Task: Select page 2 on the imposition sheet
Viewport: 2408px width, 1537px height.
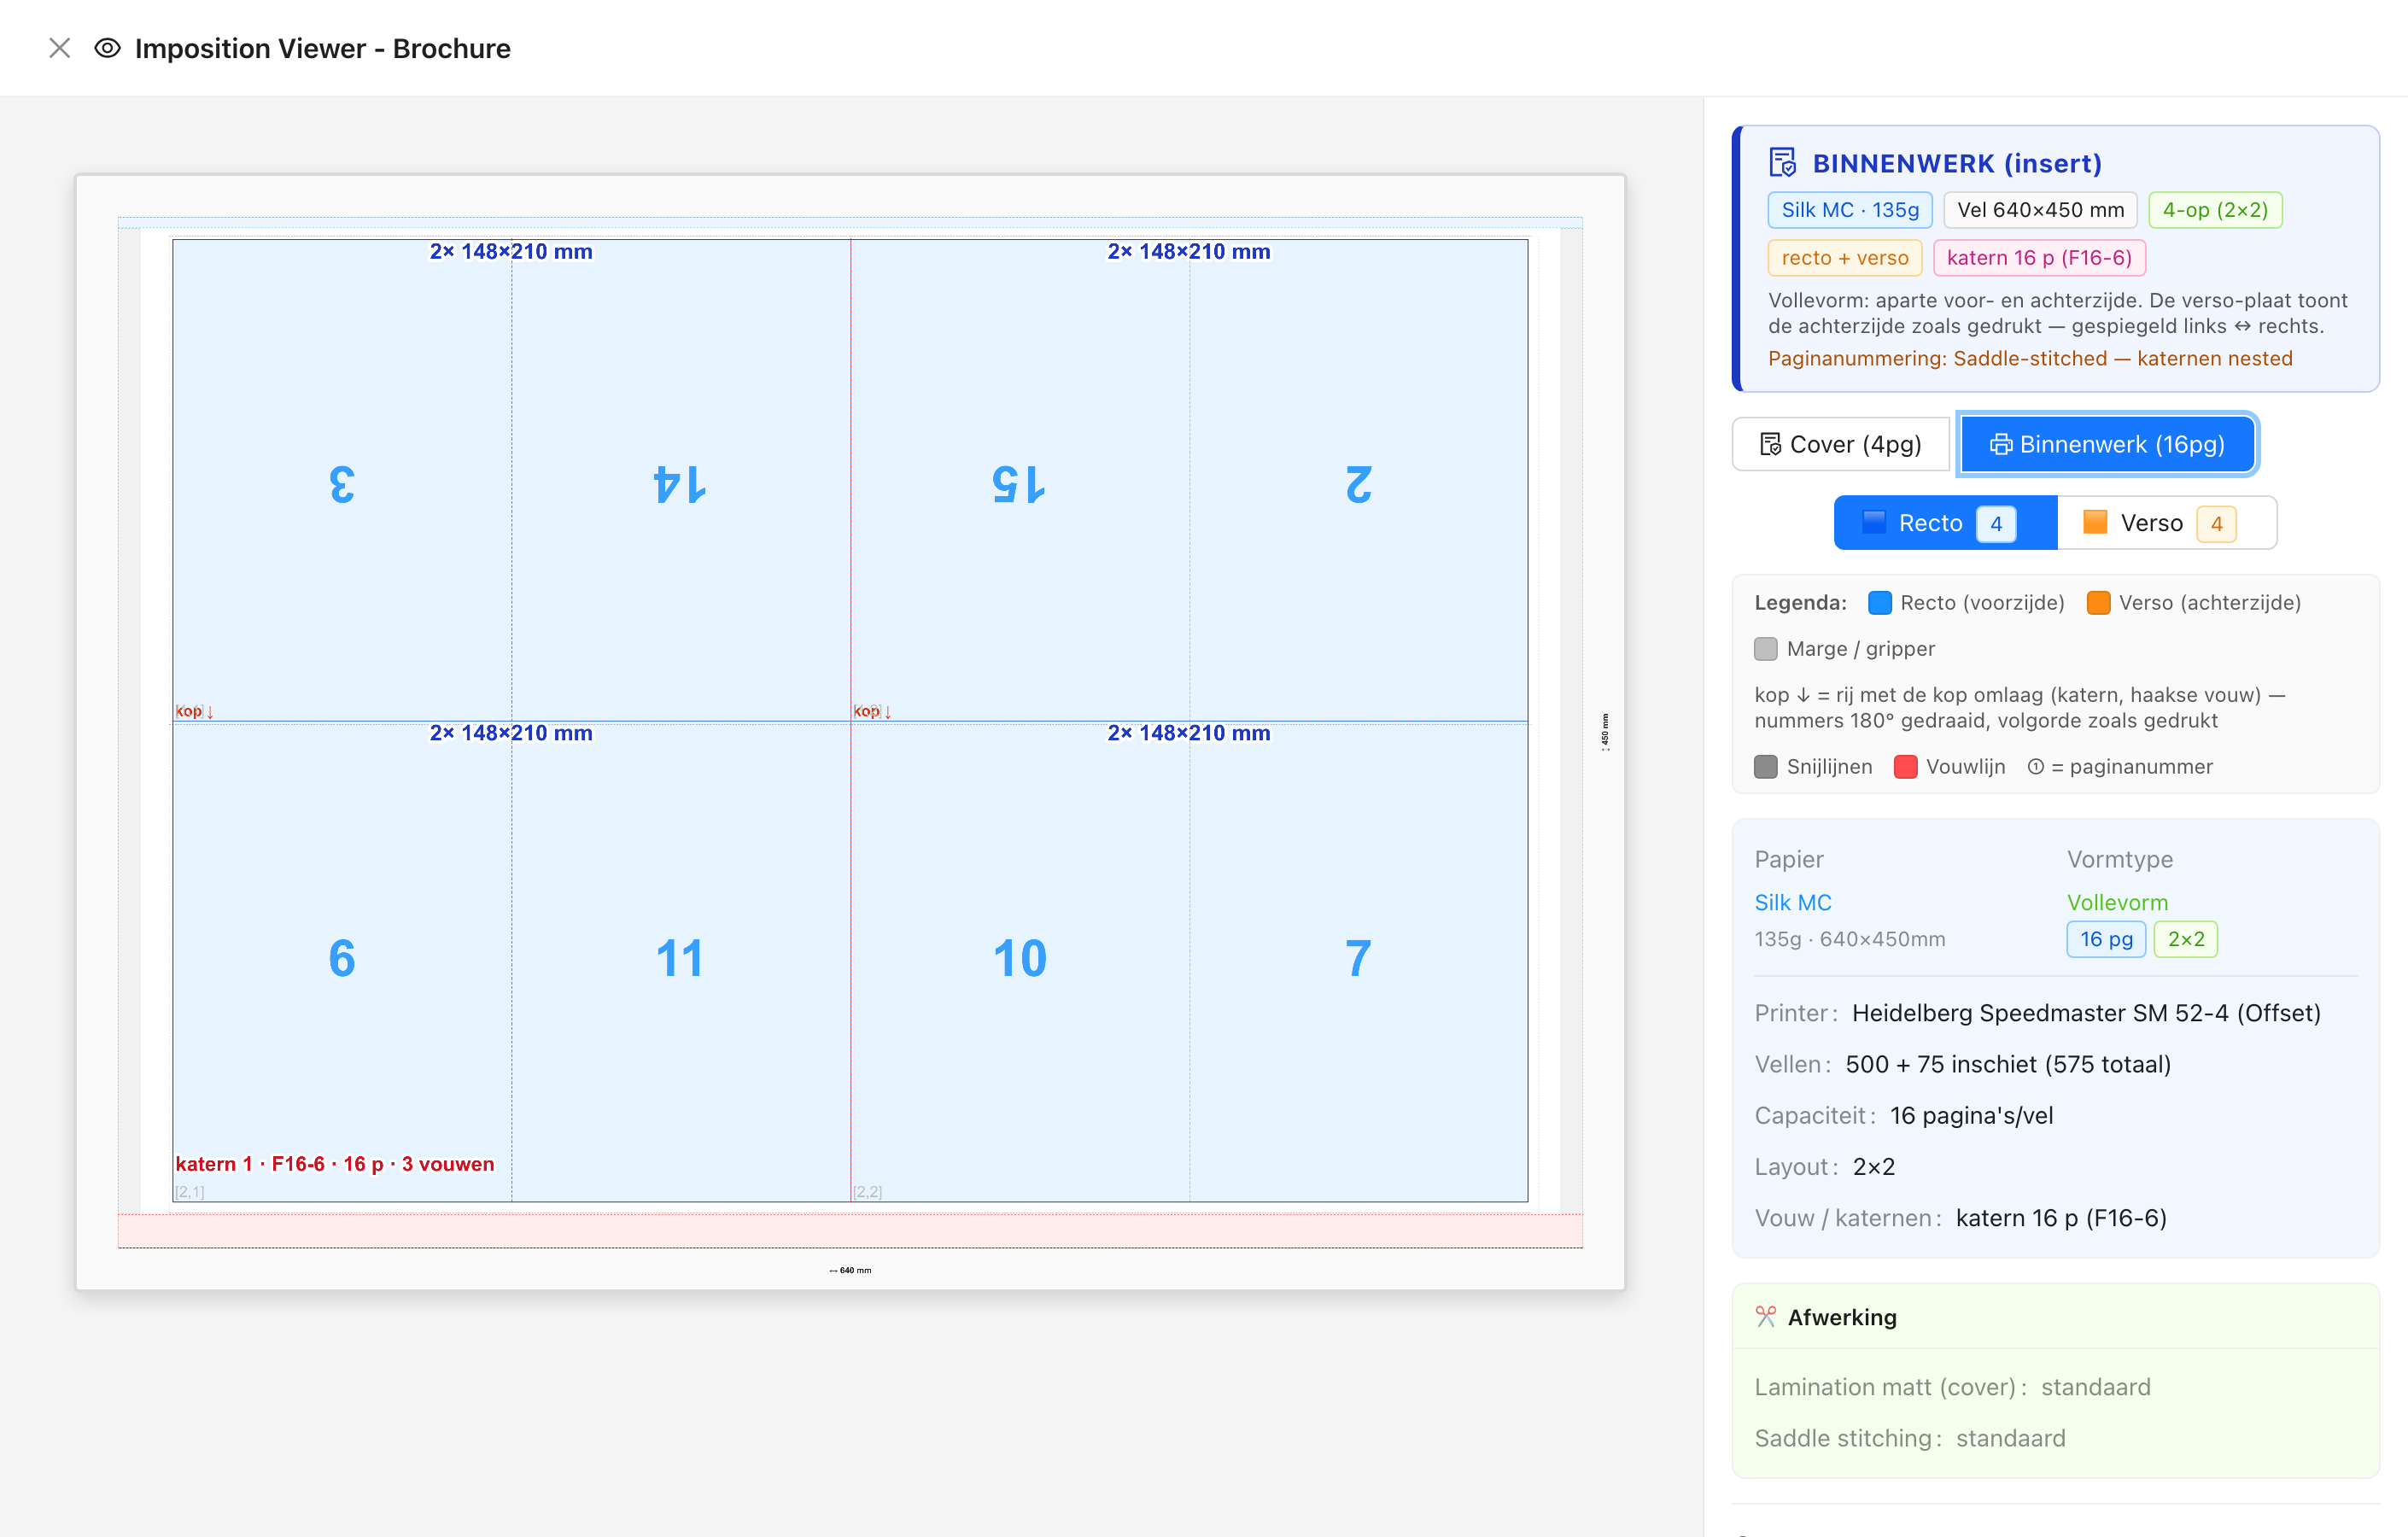Action: (x=1358, y=484)
